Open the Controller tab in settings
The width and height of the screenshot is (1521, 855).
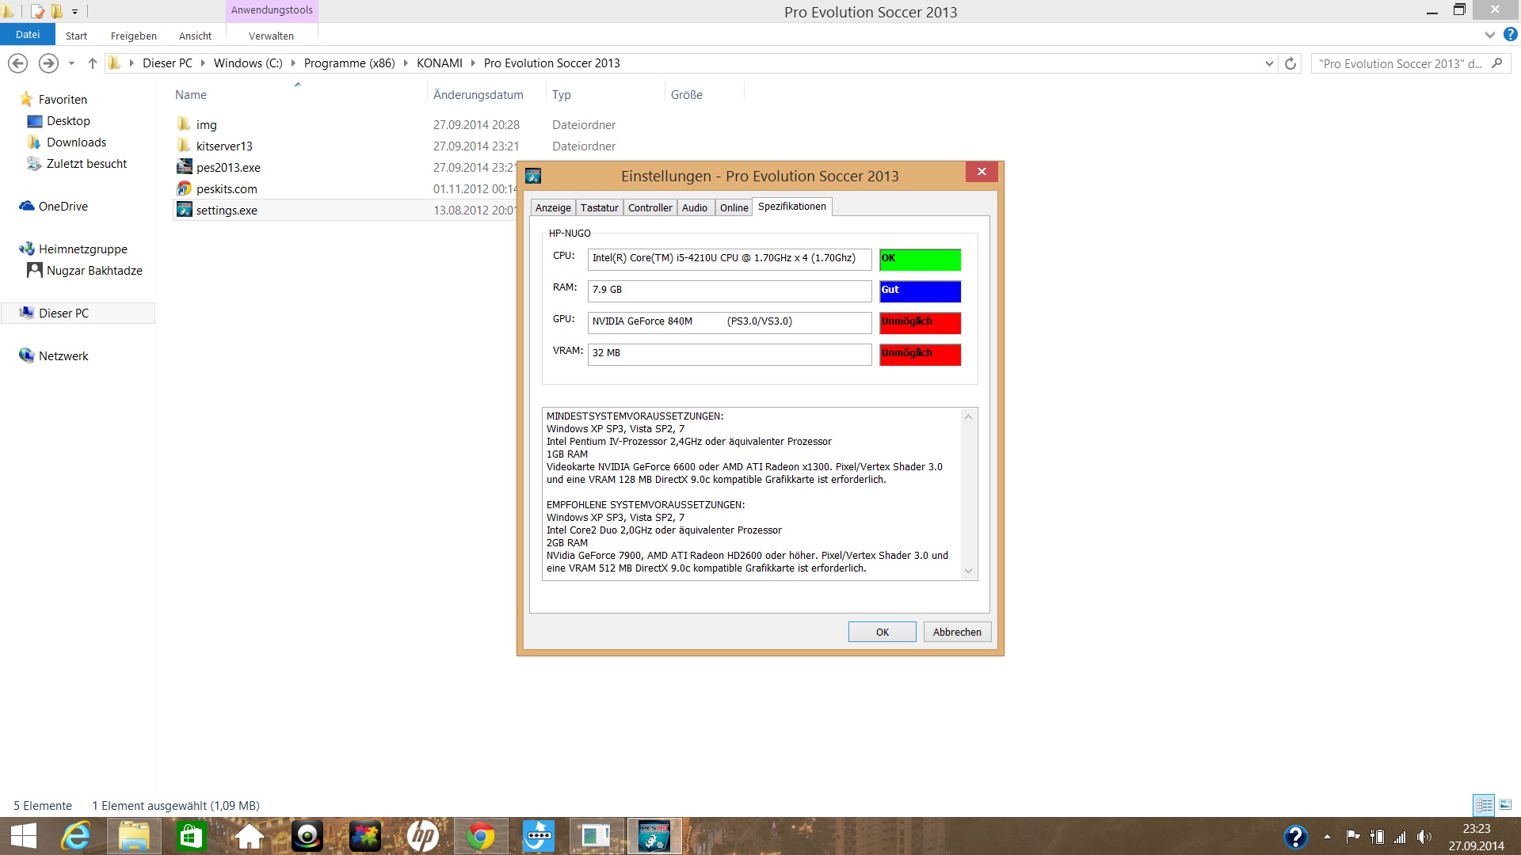(x=650, y=207)
